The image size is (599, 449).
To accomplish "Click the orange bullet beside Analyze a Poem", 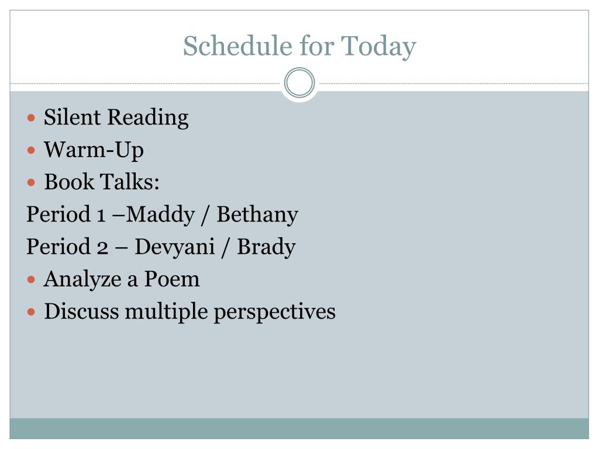I will pos(32,280).
